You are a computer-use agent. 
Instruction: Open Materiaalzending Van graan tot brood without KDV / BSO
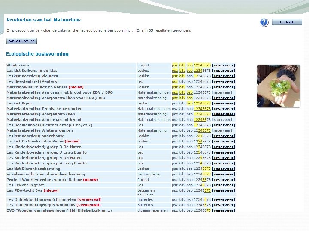[44, 120]
